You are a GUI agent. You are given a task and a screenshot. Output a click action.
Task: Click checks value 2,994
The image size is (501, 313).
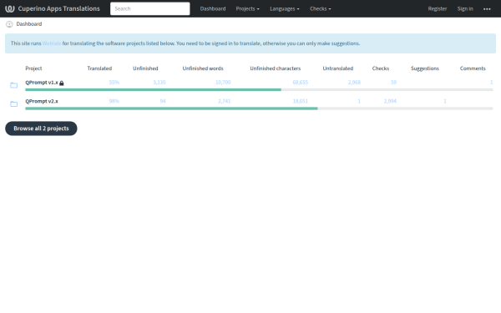(x=390, y=101)
